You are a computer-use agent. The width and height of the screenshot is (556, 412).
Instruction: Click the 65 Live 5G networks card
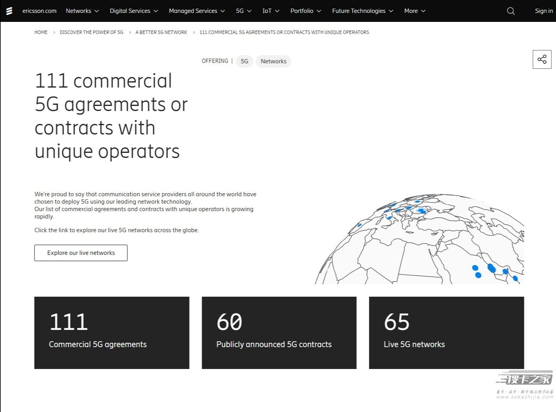pos(446,333)
